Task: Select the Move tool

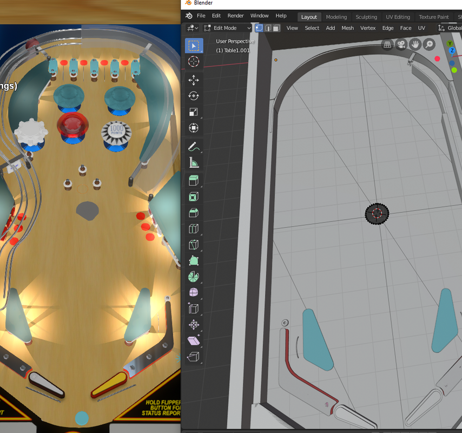Action: click(194, 80)
